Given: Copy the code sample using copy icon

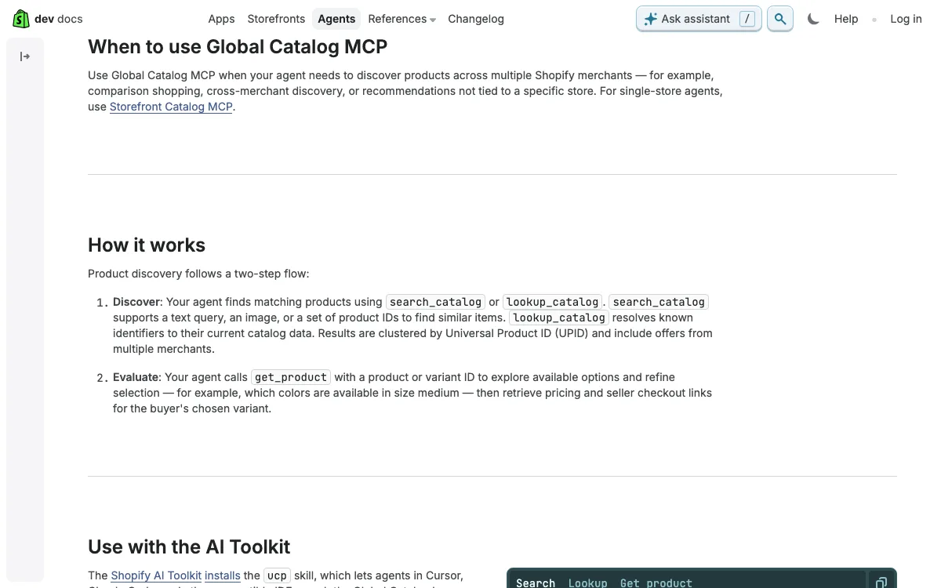Looking at the screenshot, I should (x=881, y=583).
